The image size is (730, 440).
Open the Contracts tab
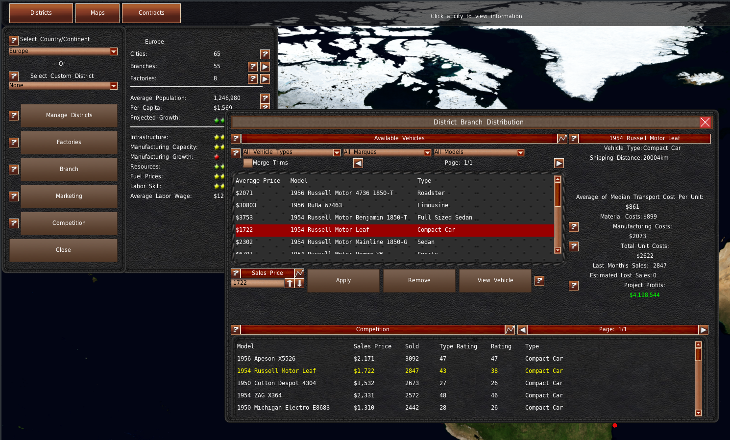point(151,13)
